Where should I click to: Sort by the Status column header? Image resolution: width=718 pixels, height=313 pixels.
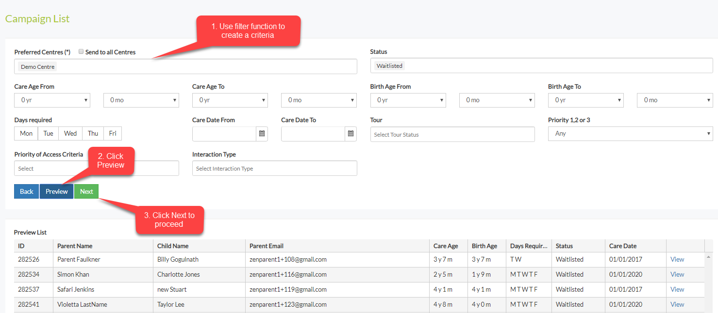pyautogui.click(x=578, y=246)
